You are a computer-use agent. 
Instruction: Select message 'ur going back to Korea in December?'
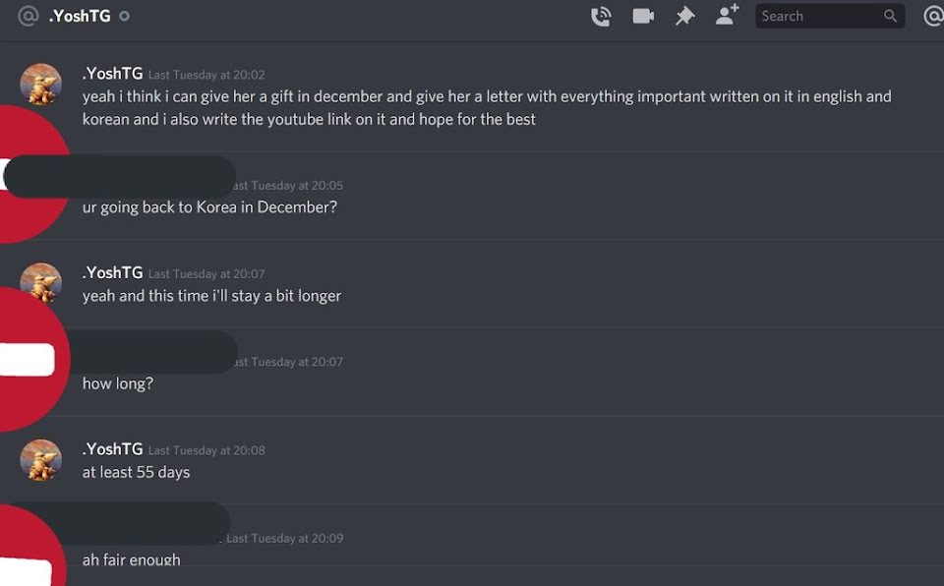pos(209,207)
